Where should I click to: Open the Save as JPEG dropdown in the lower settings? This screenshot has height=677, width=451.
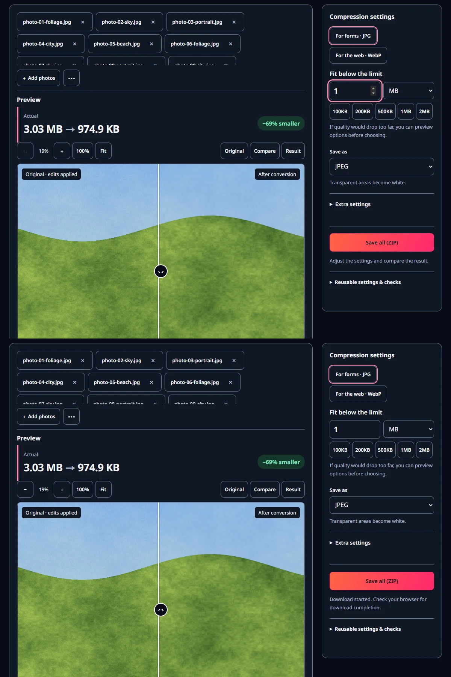(x=382, y=505)
